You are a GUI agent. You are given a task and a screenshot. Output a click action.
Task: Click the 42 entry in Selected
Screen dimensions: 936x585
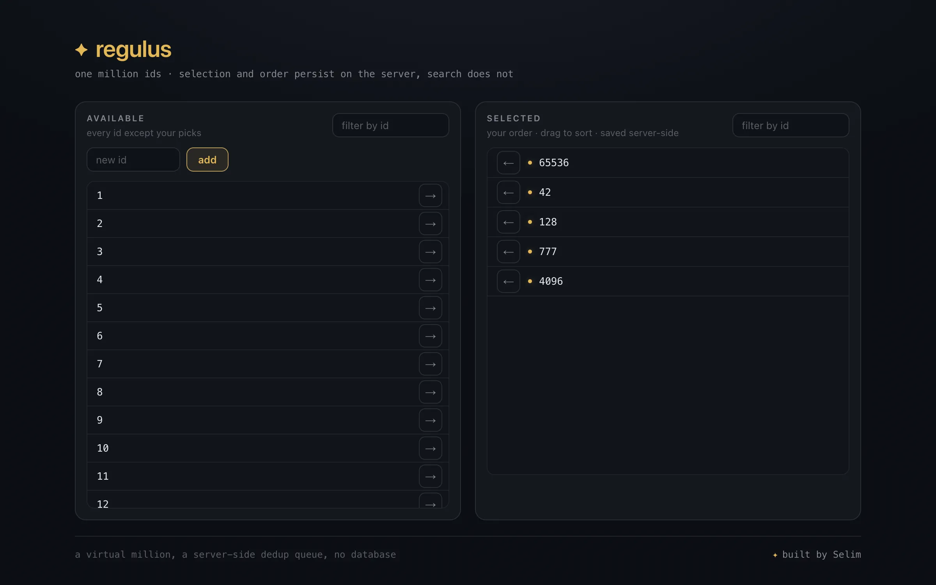point(545,192)
